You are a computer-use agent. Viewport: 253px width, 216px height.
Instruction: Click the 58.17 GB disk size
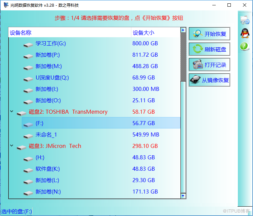pyautogui.click(x=143, y=112)
